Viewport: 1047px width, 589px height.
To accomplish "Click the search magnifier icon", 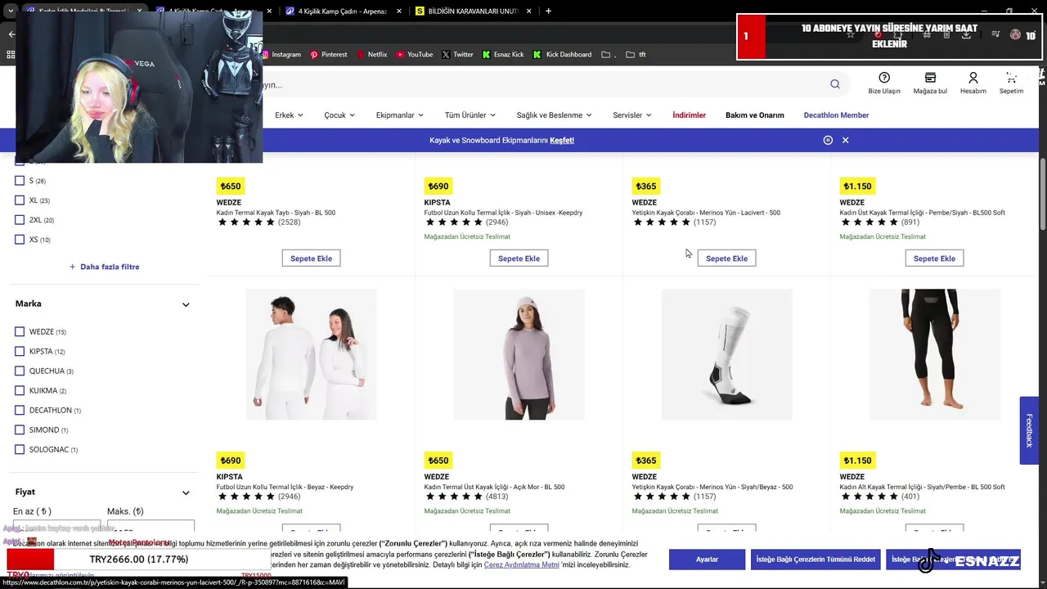I will pyautogui.click(x=834, y=83).
